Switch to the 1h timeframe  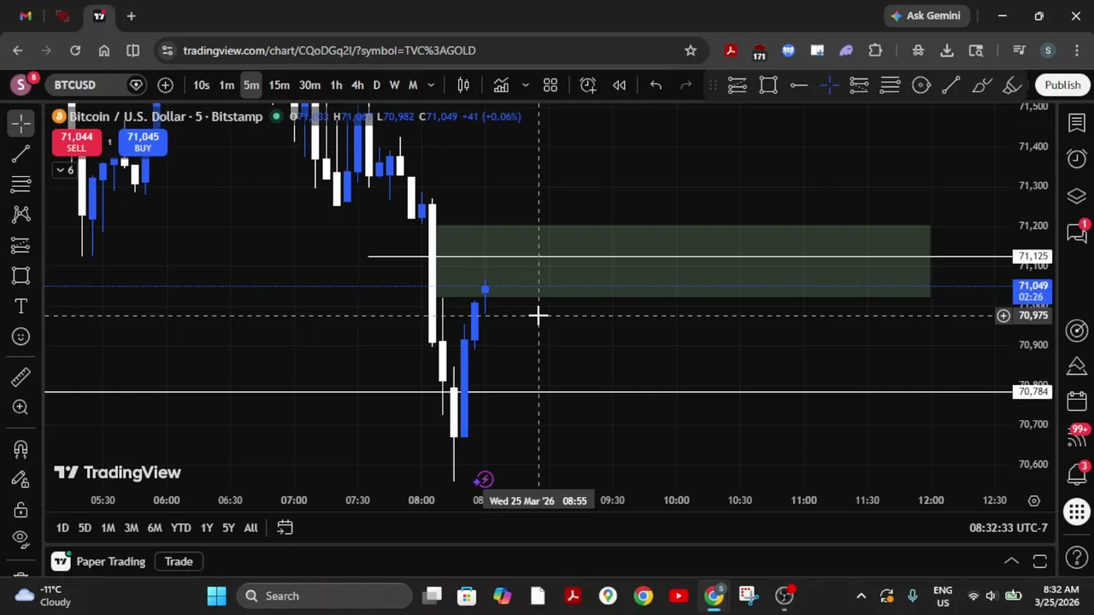click(336, 85)
